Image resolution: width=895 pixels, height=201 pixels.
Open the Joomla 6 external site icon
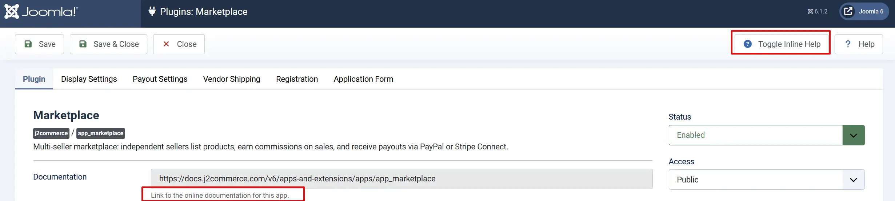pos(848,12)
